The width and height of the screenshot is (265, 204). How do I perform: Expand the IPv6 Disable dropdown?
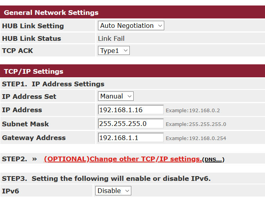click(x=113, y=191)
